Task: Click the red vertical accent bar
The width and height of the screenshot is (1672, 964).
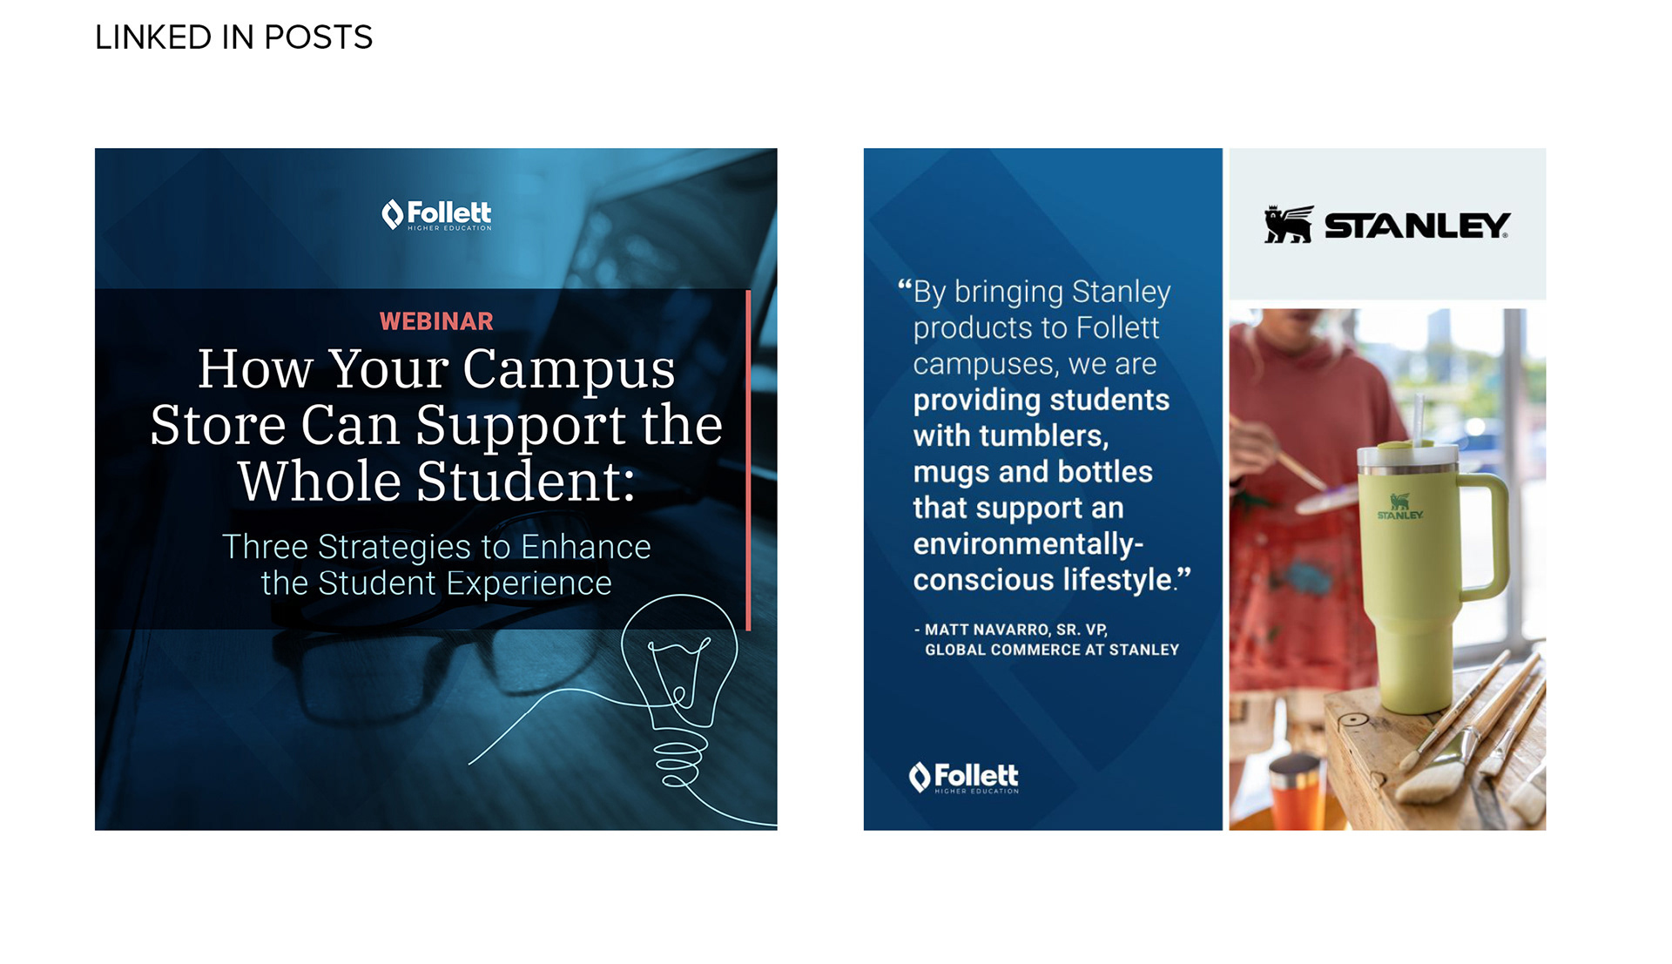Action: [748, 460]
